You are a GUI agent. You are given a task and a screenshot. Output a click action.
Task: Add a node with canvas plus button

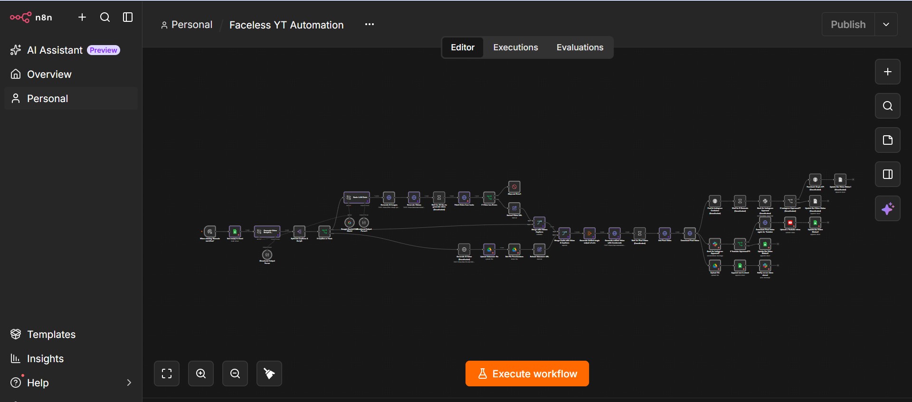[888, 72]
